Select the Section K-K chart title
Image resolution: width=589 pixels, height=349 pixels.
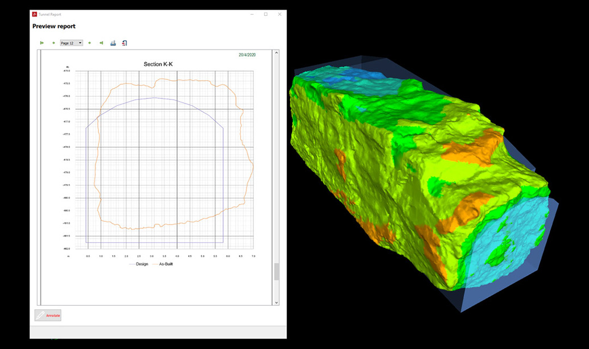157,64
